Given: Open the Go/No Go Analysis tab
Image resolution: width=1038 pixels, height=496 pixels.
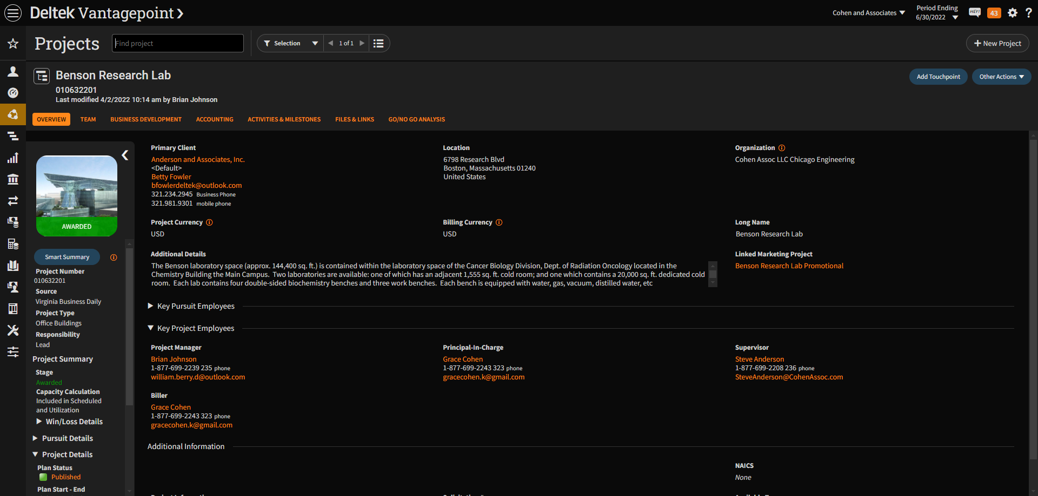Looking at the screenshot, I should tap(416, 119).
